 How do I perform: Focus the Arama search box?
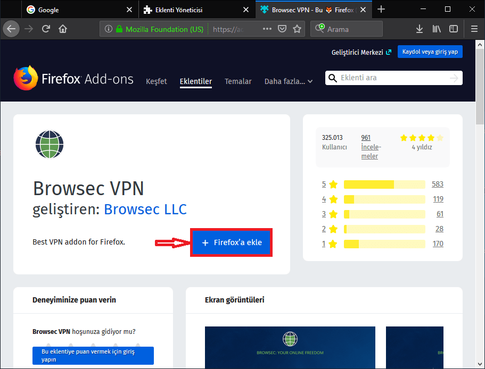(x=347, y=29)
